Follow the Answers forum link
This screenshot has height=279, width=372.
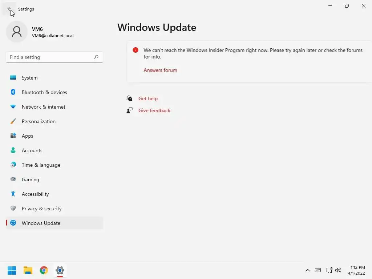160,70
